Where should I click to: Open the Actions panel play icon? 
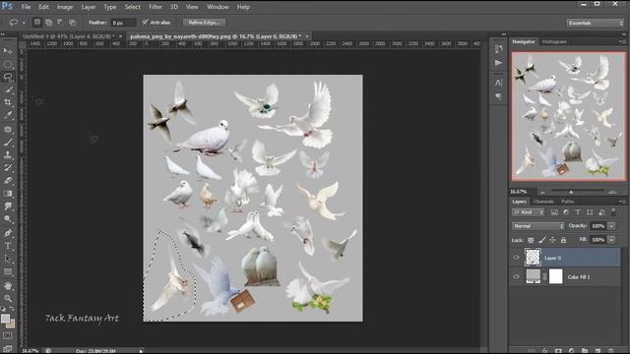[499, 63]
